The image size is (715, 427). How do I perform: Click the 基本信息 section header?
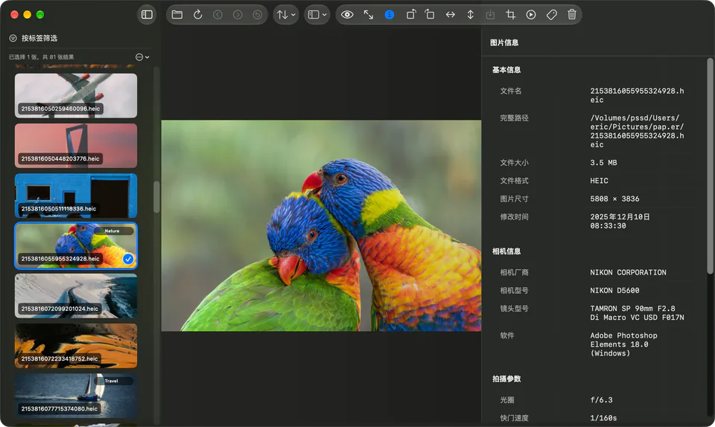(506, 70)
